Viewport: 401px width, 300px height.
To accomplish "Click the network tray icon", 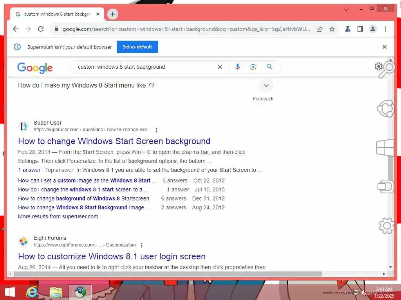I will [355, 293].
